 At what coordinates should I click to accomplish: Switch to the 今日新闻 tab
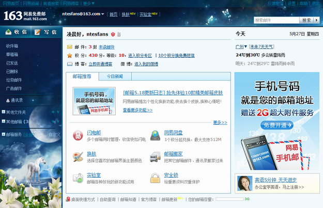[x=115, y=76]
